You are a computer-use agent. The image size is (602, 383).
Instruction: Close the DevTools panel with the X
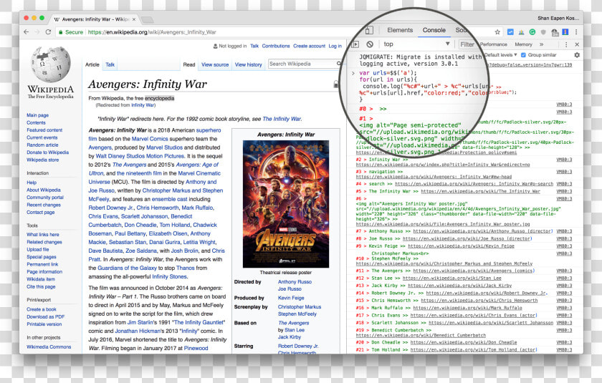[577, 44]
